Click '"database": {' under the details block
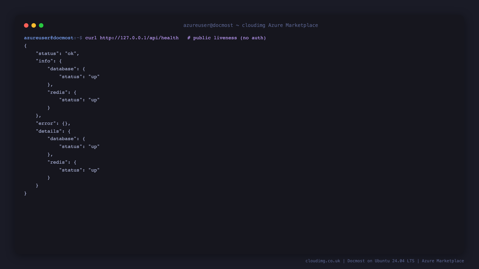This screenshot has width=479, height=269. tap(66, 139)
